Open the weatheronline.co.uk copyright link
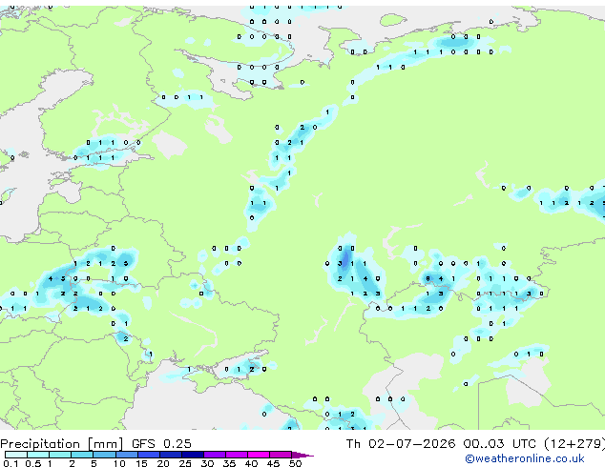This screenshot has width=605, height=467. (x=525, y=458)
